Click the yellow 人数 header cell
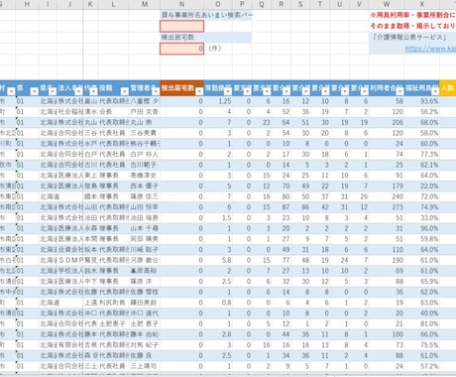456x377 pixels. coord(448,88)
